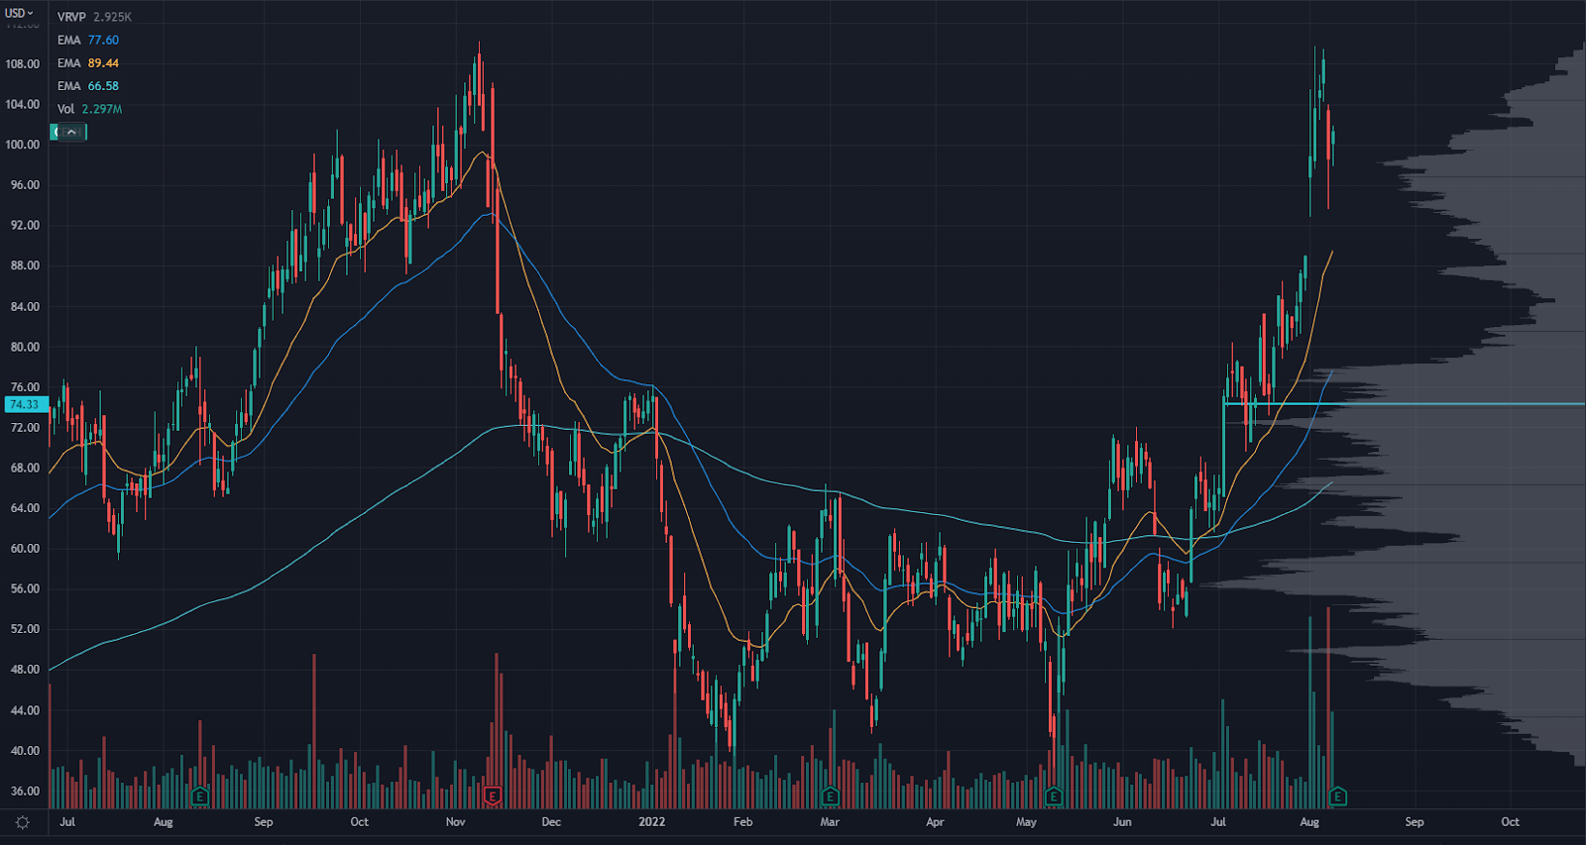
Task: Click the 36.00 price axis label
Action: tap(25, 791)
